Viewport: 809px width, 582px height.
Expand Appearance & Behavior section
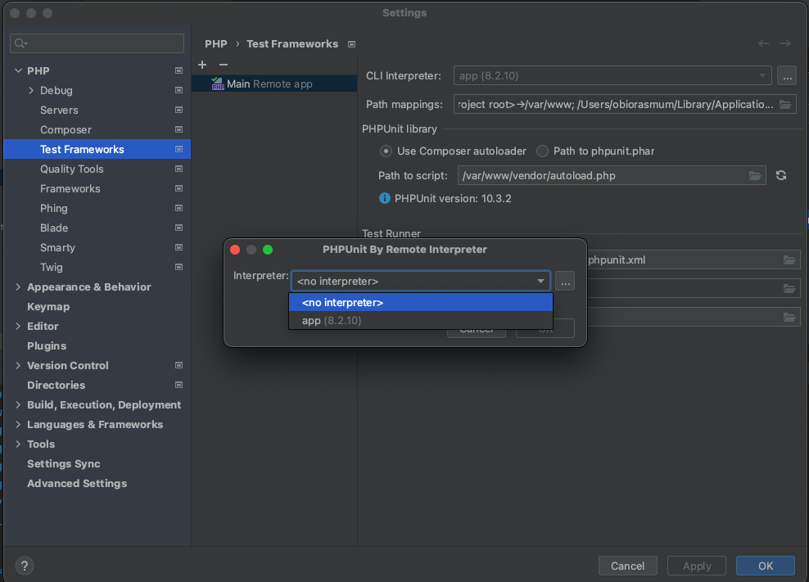click(18, 286)
